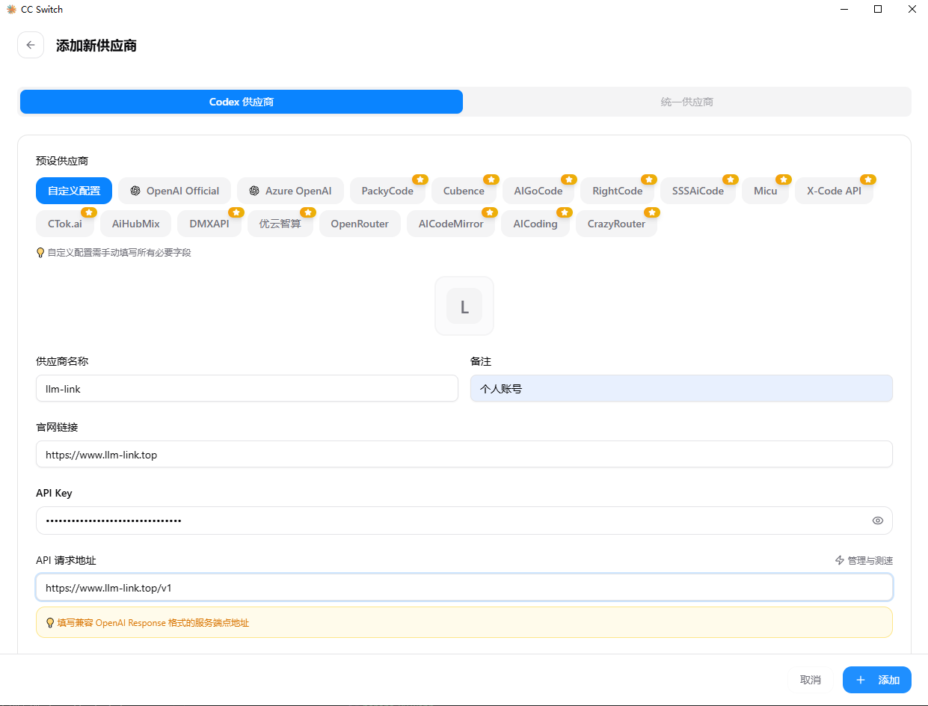Screen dimensions: 928x706
Task: Select the CrazyRouter preset
Action: click(616, 224)
